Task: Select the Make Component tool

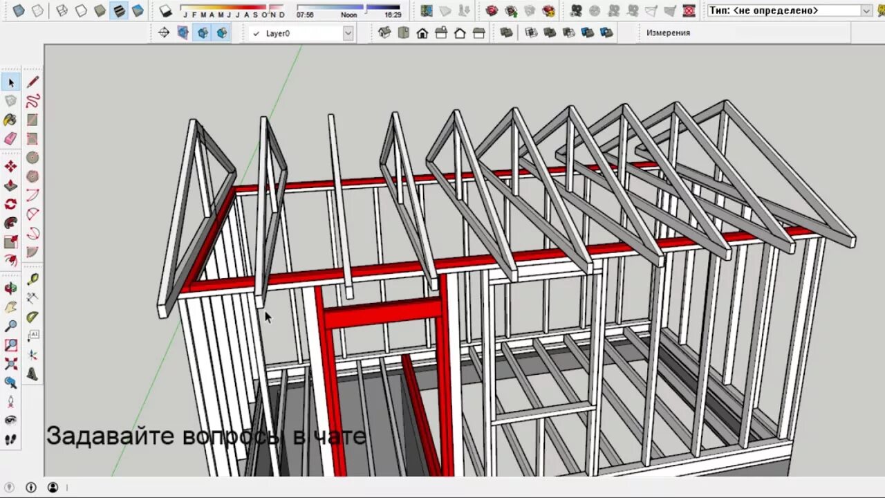Action: click(x=11, y=101)
